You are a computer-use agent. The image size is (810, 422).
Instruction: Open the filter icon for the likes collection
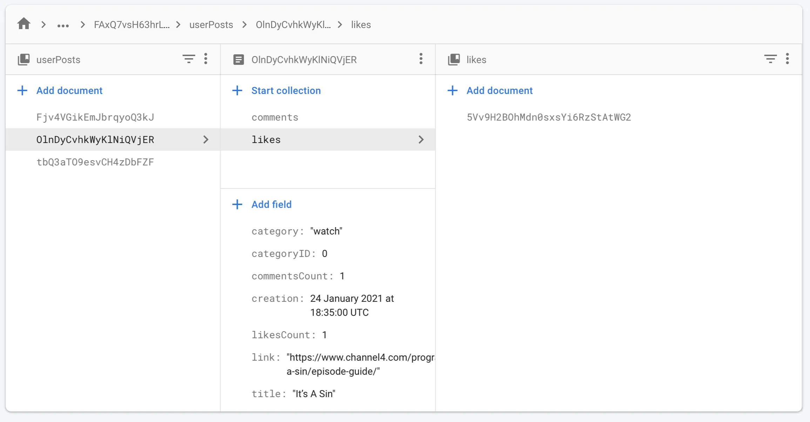coord(770,59)
